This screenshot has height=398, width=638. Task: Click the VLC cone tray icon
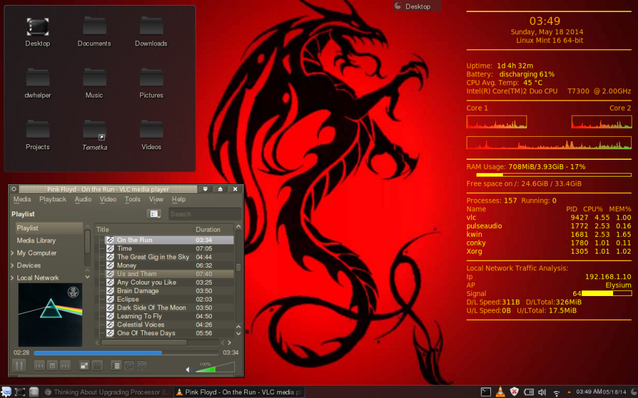[500, 392]
